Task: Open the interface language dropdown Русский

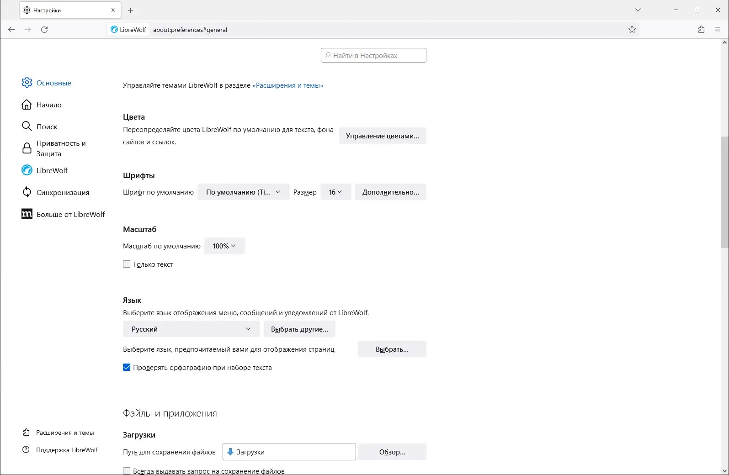Action: click(x=192, y=329)
